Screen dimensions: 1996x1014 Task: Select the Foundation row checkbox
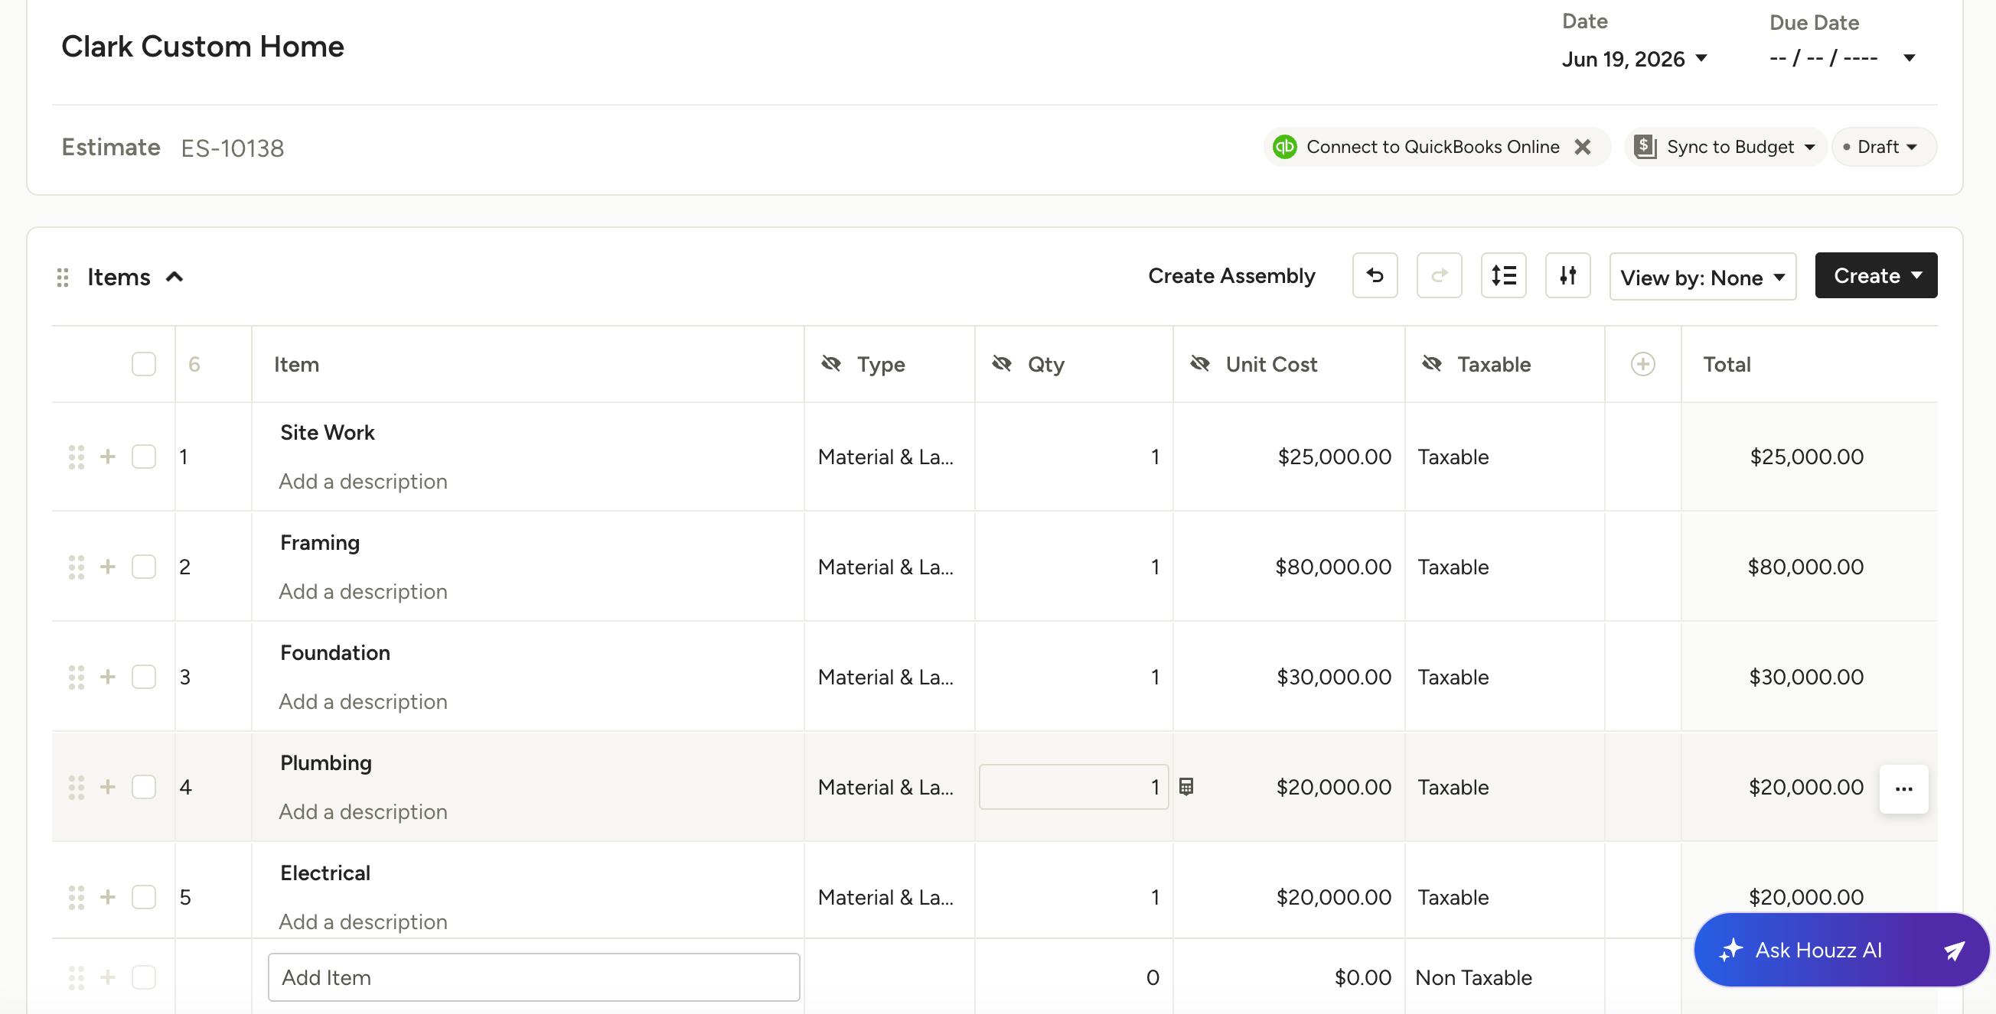(143, 677)
